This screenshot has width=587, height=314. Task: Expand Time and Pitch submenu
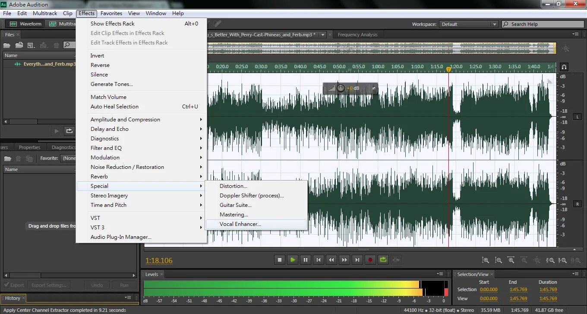[142, 205]
